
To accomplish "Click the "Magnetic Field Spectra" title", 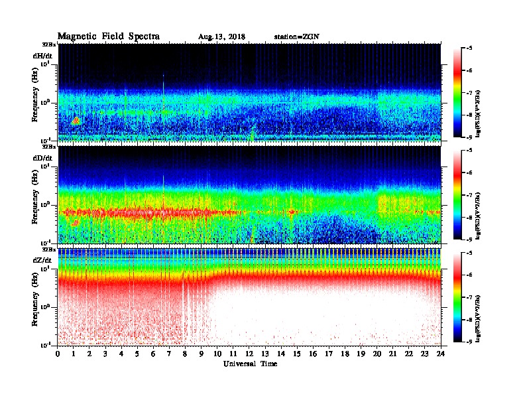I will pos(109,36).
